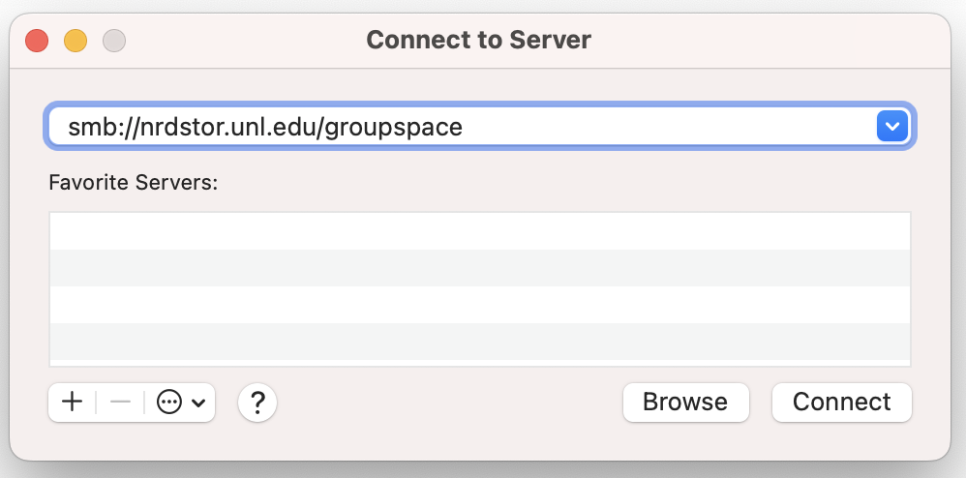966x478 pixels.
Task: Open the ellipsis action menu
Action: click(170, 403)
